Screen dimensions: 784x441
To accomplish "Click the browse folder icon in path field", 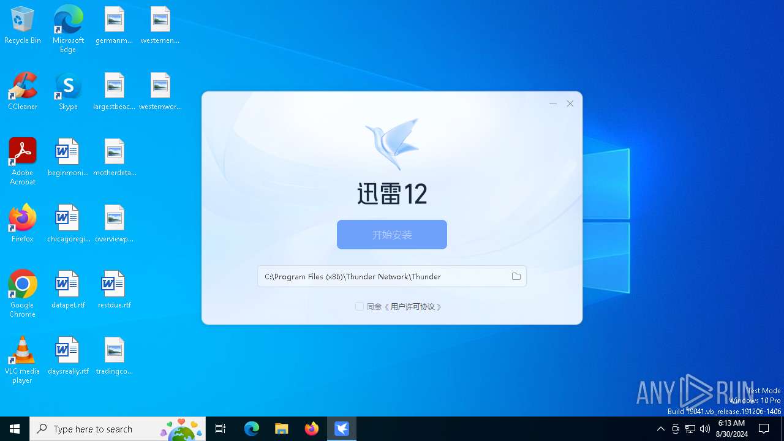I will coord(516,276).
